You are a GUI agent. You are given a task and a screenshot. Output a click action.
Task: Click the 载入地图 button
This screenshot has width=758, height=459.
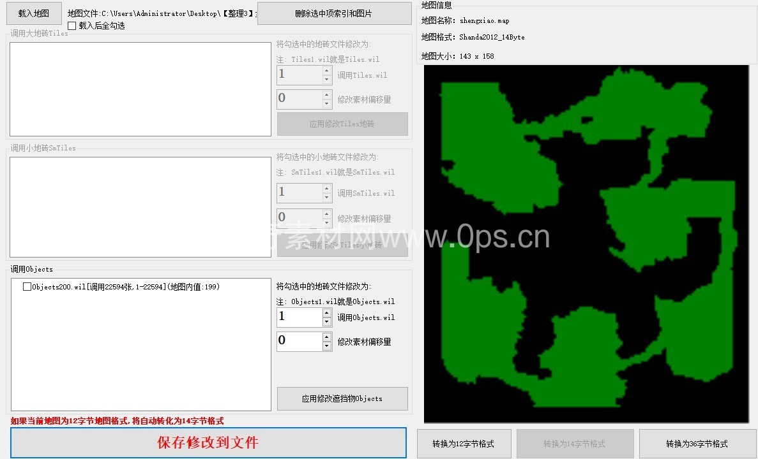[34, 13]
